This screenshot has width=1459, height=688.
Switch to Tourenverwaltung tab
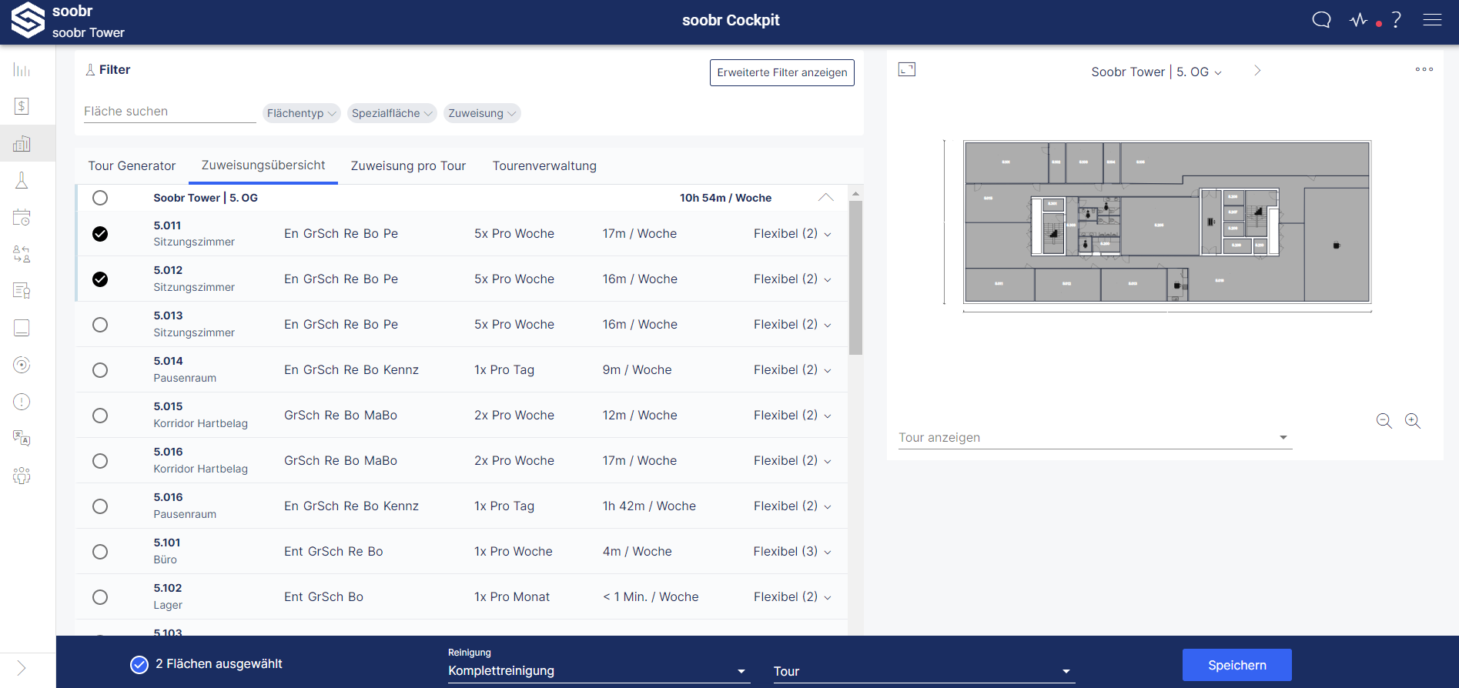pyautogui.click(x=544, y=165)
